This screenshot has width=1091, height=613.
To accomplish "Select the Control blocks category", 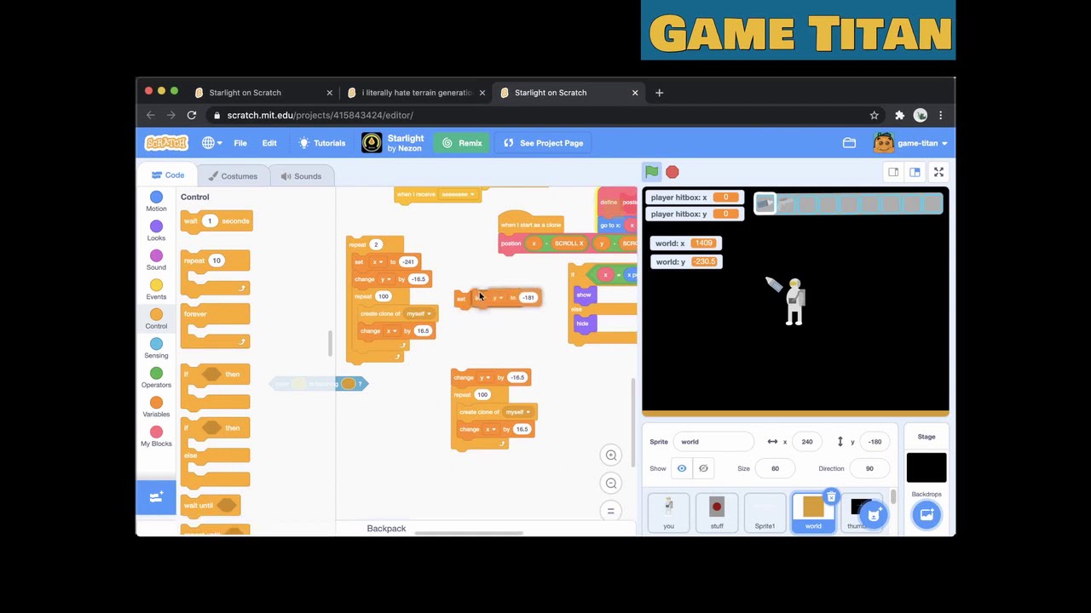I will pyautogui.click(x=156, y=319).
